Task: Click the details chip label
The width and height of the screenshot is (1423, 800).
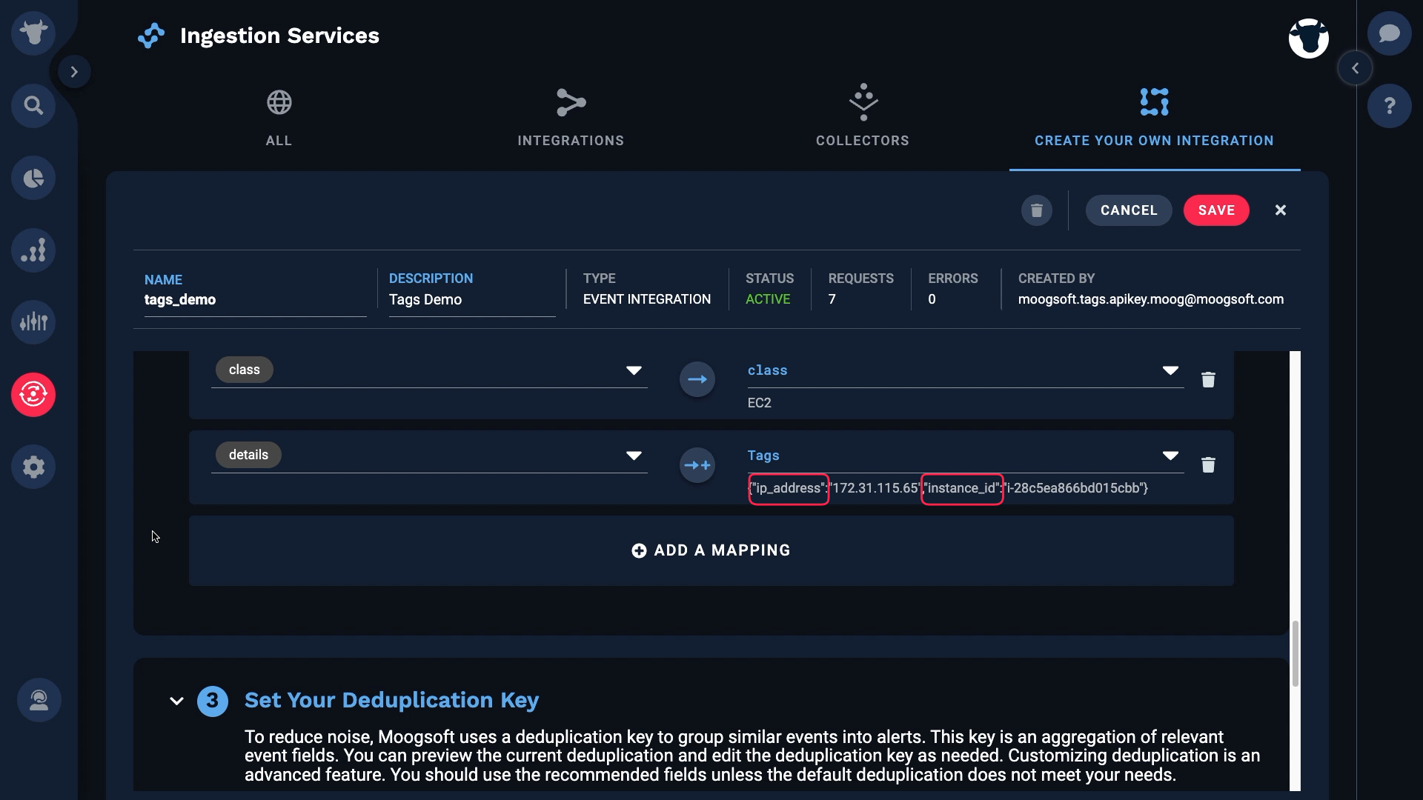Action: (x=248, y=455)
